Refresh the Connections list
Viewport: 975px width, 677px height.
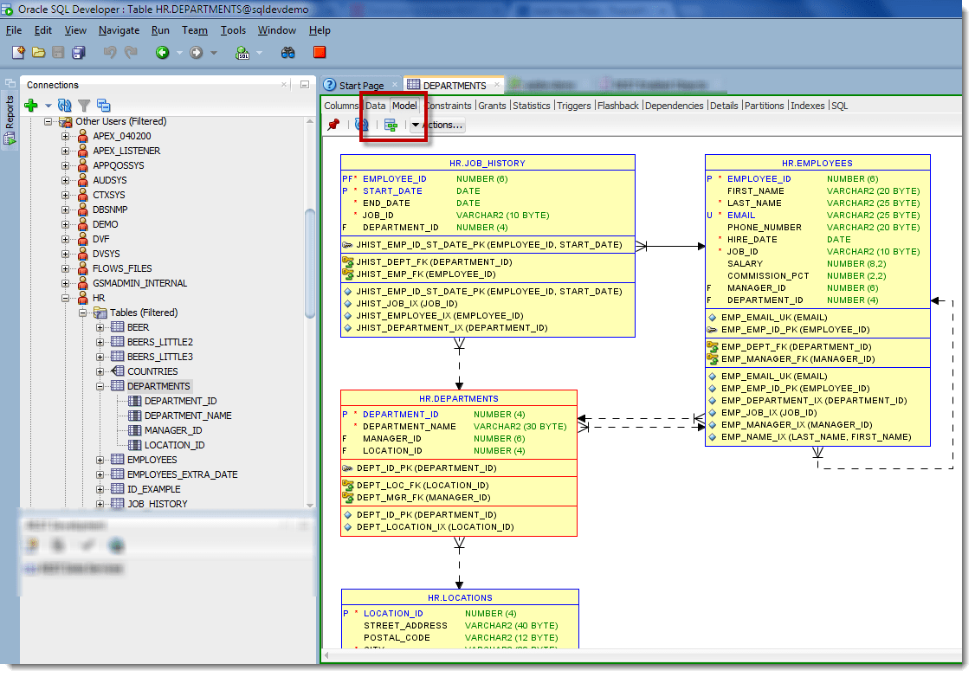click(x=64, y=105)
